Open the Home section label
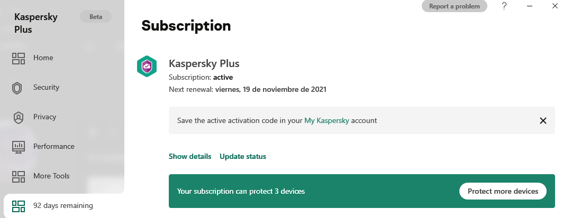The image size is (563, 218). pos(43,58)
